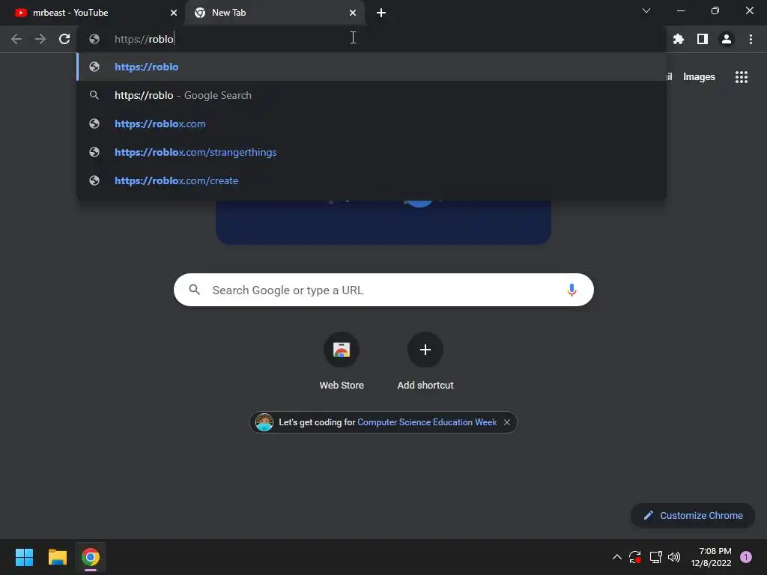Go back with the browser back arrow
Image resolution: width=767 pixels, height=575 pixels.
click(x=16, y=39)
